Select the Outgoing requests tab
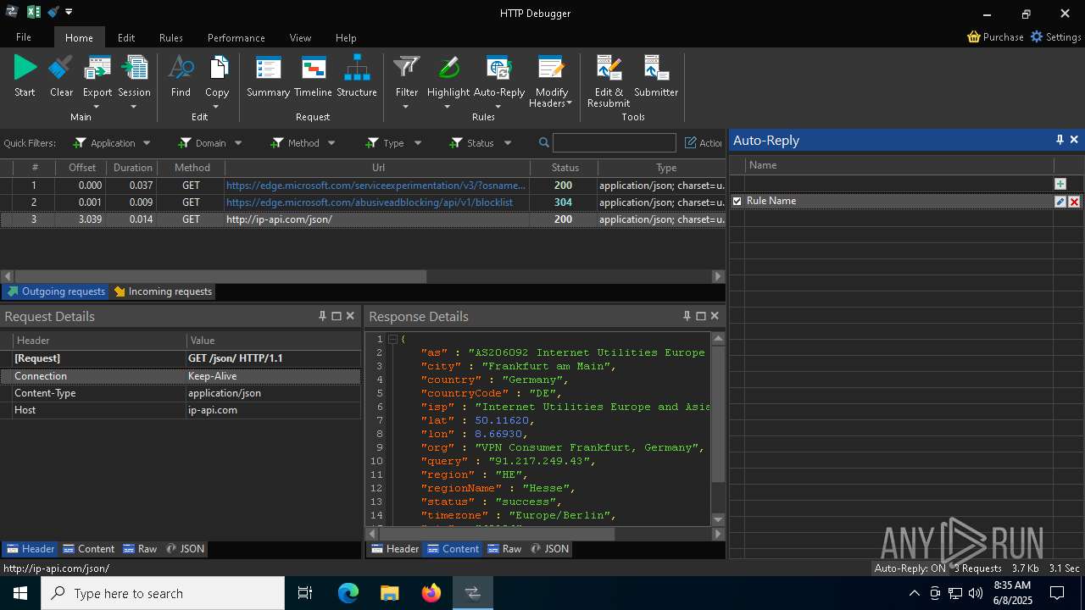Screen dimensions: 1085x610 click(x=56, y=291)
